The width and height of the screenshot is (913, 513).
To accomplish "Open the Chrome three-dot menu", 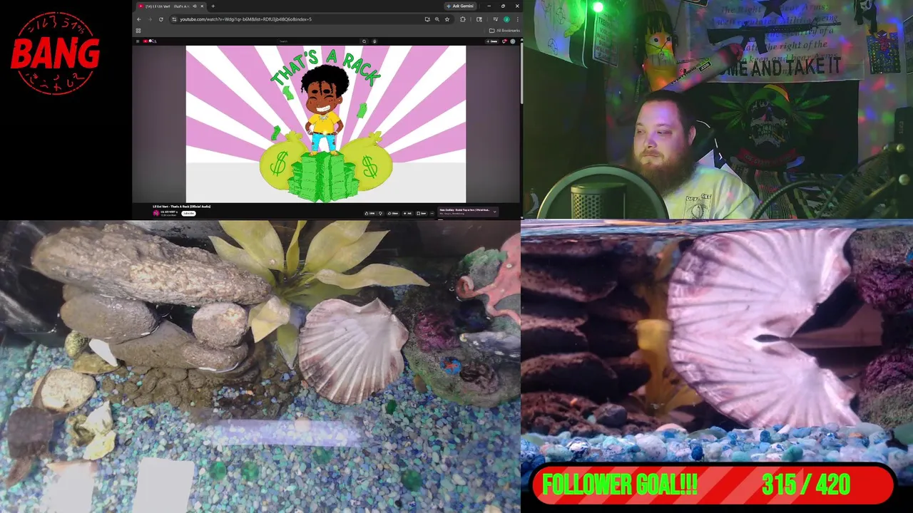I will point(517,19).
